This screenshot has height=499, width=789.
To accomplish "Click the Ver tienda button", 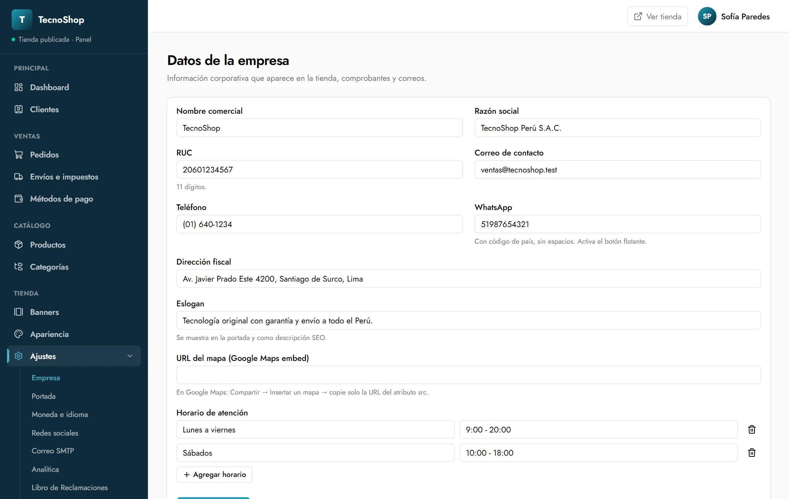I will pos(657,16).
